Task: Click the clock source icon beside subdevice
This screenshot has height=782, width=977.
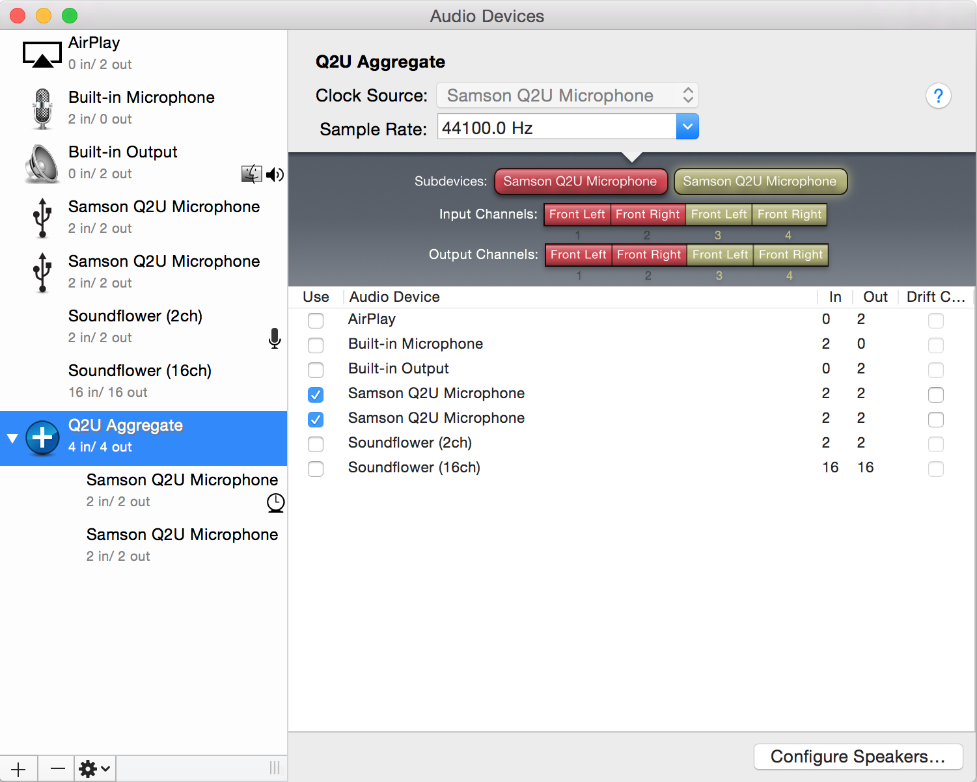Action: click(275, 503)
